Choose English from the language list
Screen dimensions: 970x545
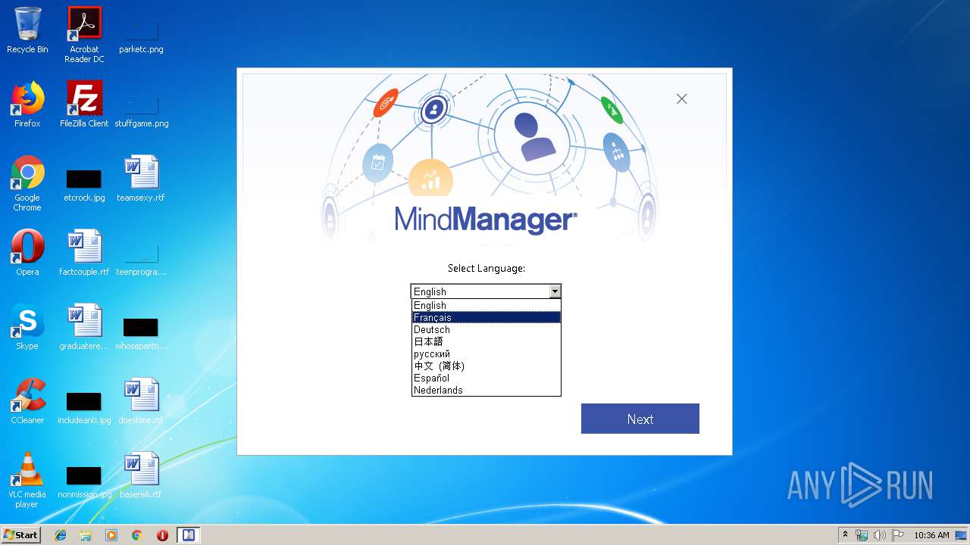[x=486, y=306]
